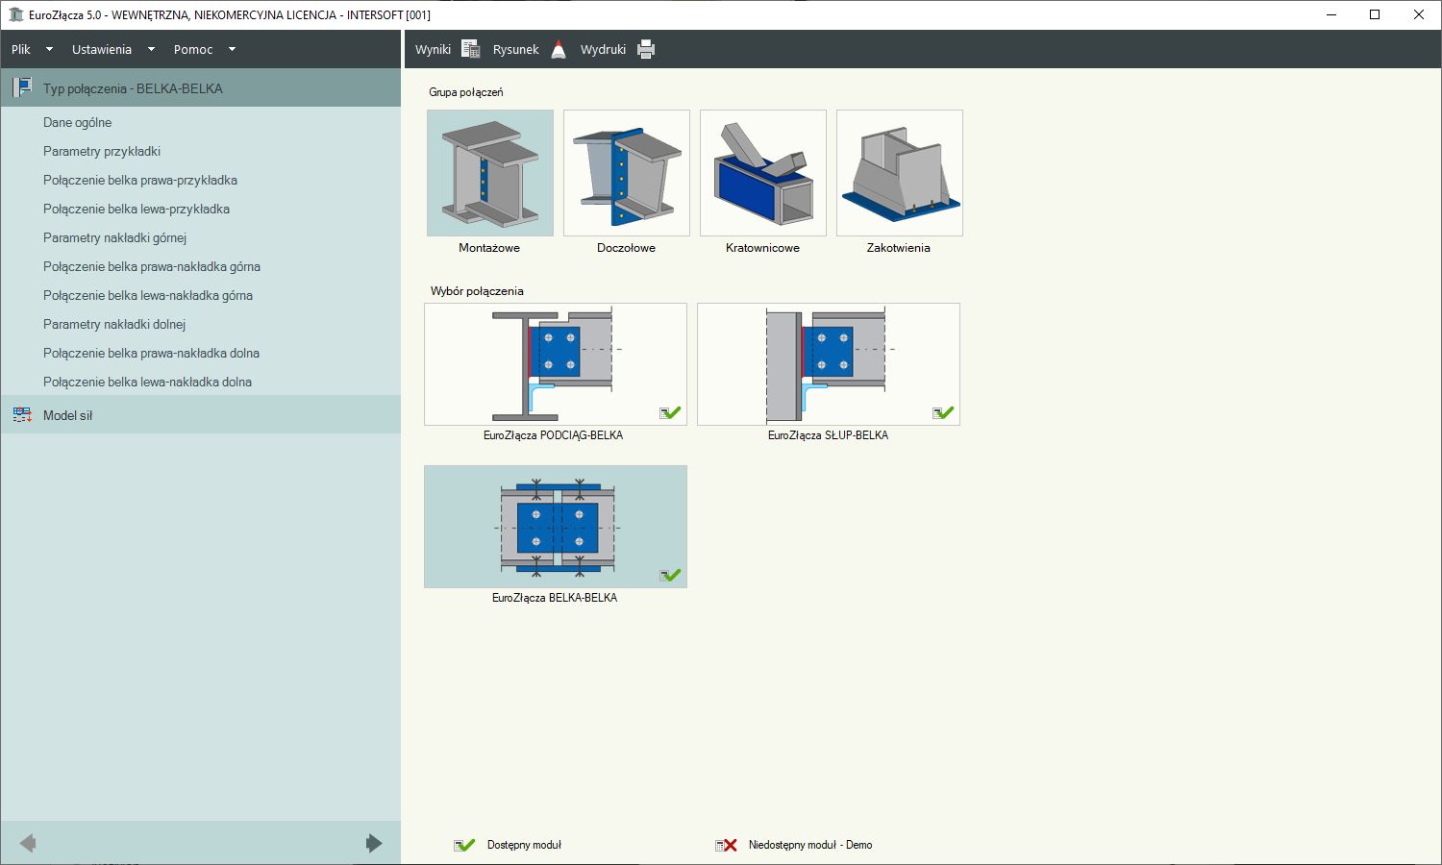Click the Dostępny moduł legend text

pyautogui.click(x=524, y=845)
